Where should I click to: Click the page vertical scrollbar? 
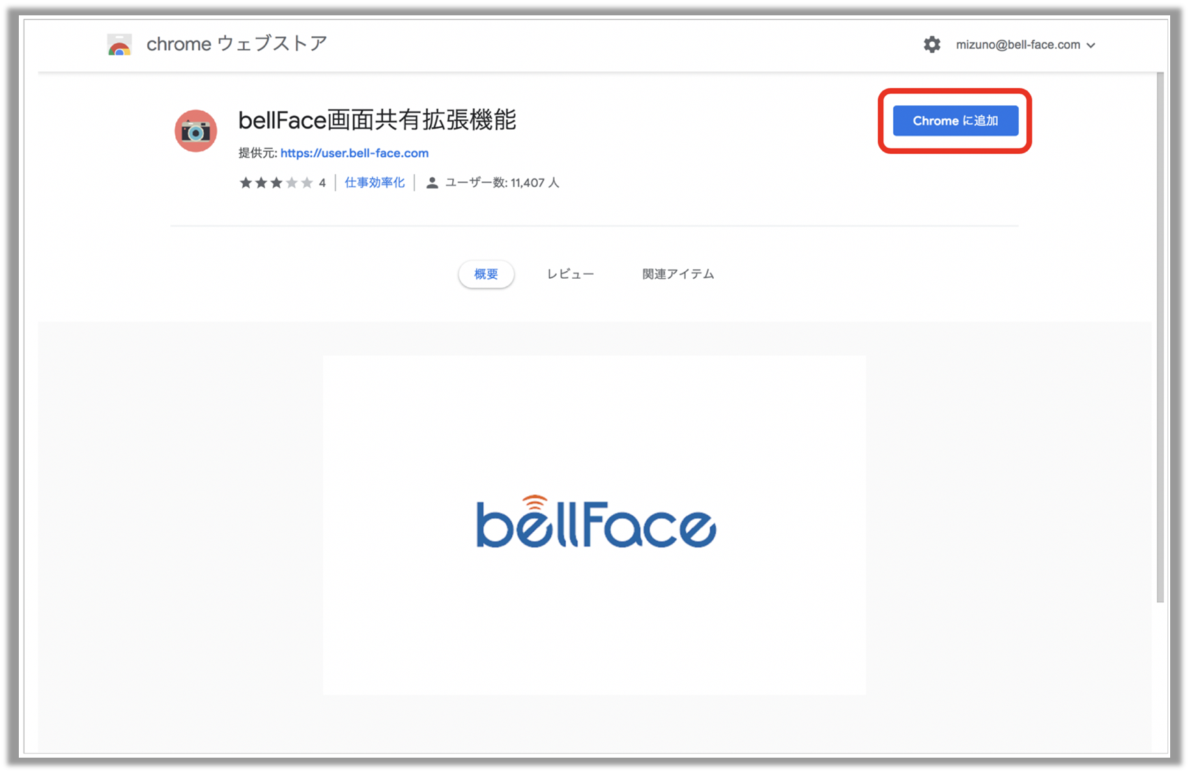coord(1160,337)
